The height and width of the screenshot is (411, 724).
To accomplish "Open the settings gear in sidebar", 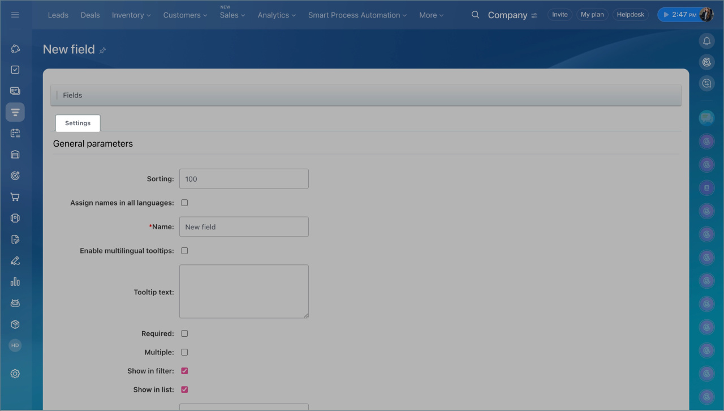I will click(x=15, y=374).
